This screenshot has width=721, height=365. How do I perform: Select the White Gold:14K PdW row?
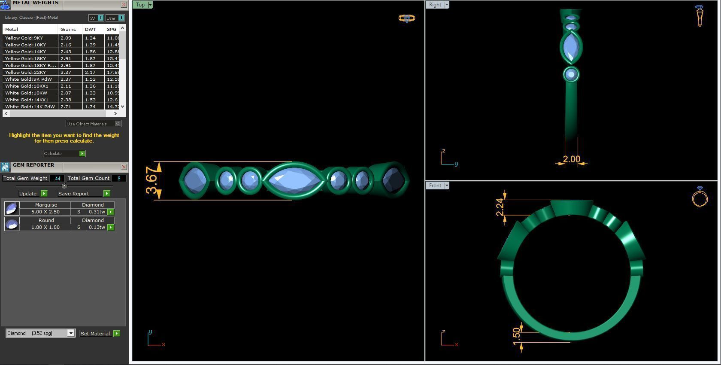point(61,106)
